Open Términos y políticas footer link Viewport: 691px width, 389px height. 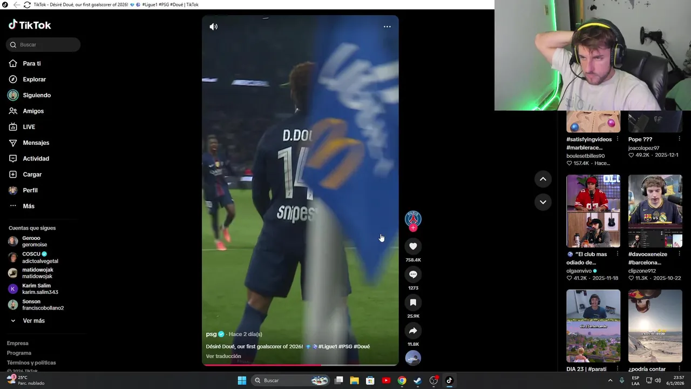pyautogui.click(x=31, y=363)
